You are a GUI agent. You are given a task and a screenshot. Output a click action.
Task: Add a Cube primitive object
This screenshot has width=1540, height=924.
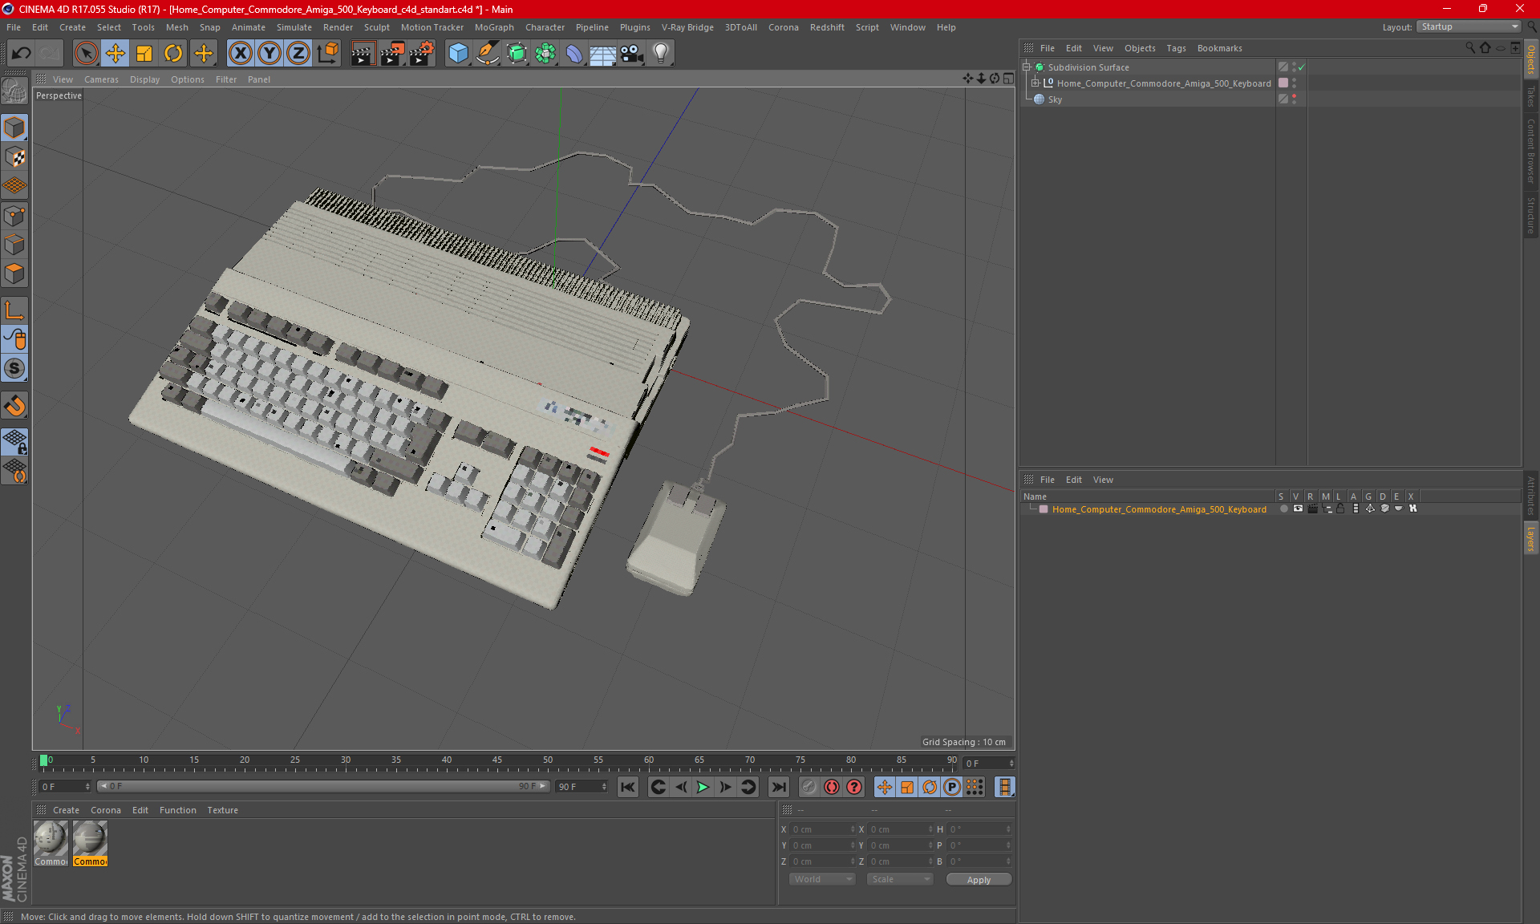pos(458,54)
